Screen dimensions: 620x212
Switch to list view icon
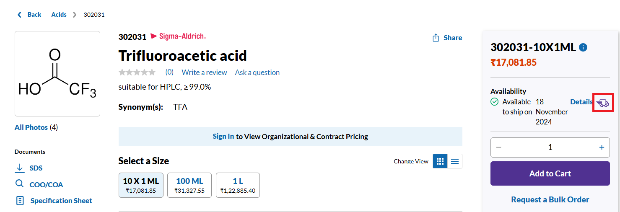455,161
